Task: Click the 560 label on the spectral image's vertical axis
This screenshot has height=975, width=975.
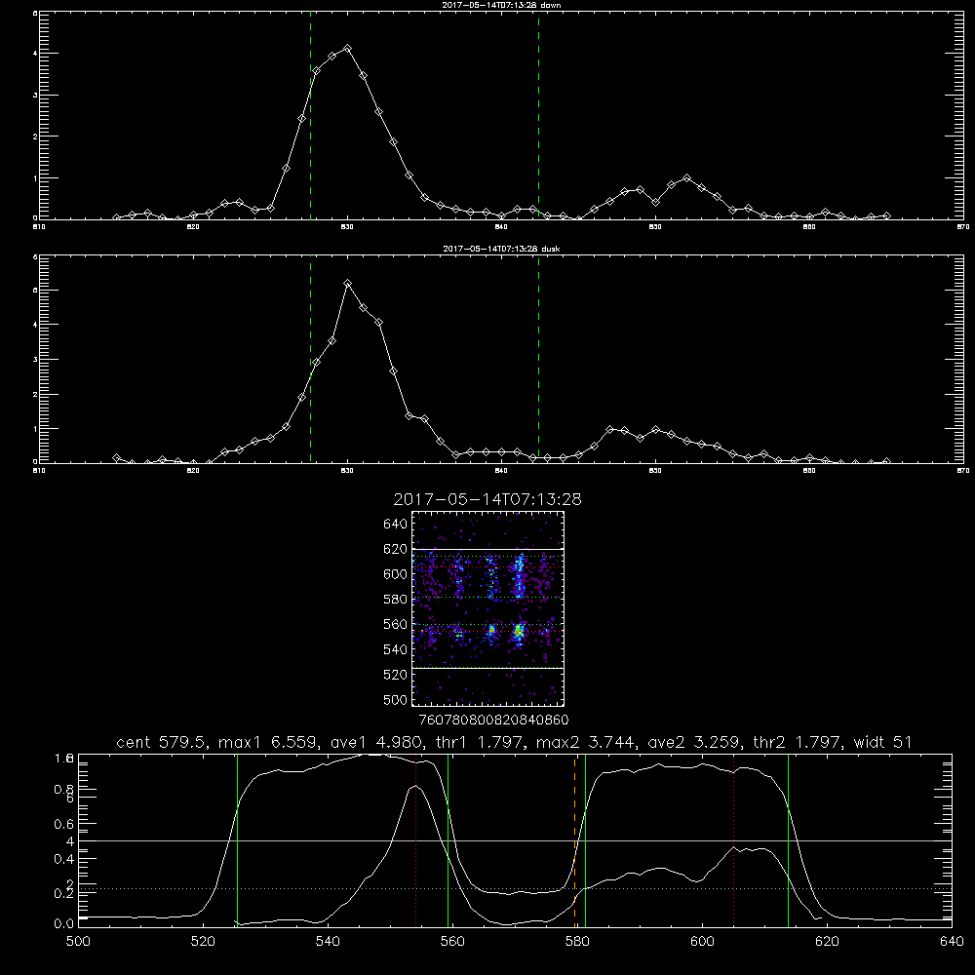Action: (x=396, y=624)
